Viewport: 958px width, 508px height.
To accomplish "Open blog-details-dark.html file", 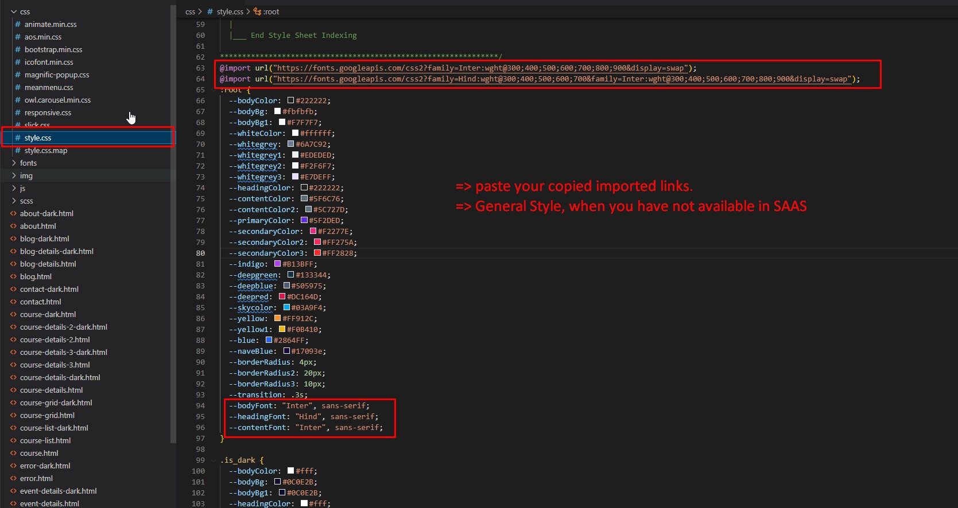I will click(x=56, y=251).
